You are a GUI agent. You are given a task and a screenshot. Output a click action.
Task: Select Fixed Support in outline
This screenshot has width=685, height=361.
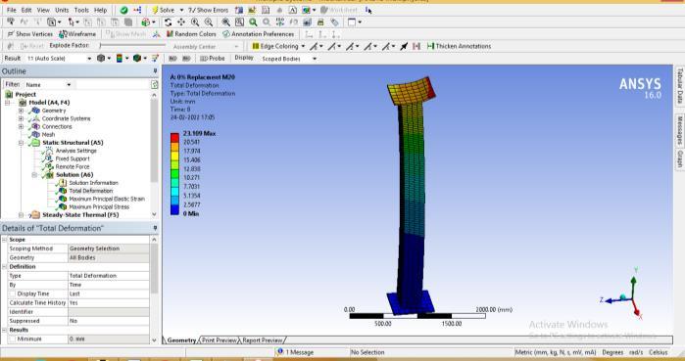click(73, 158)
